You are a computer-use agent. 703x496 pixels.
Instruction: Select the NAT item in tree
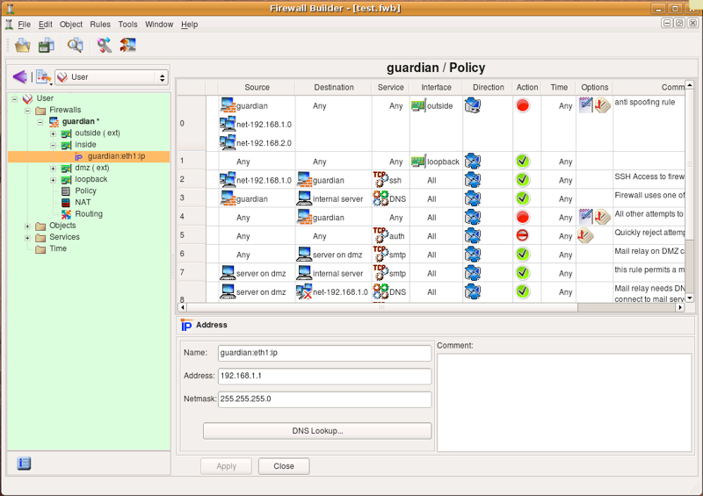[83, 202]
